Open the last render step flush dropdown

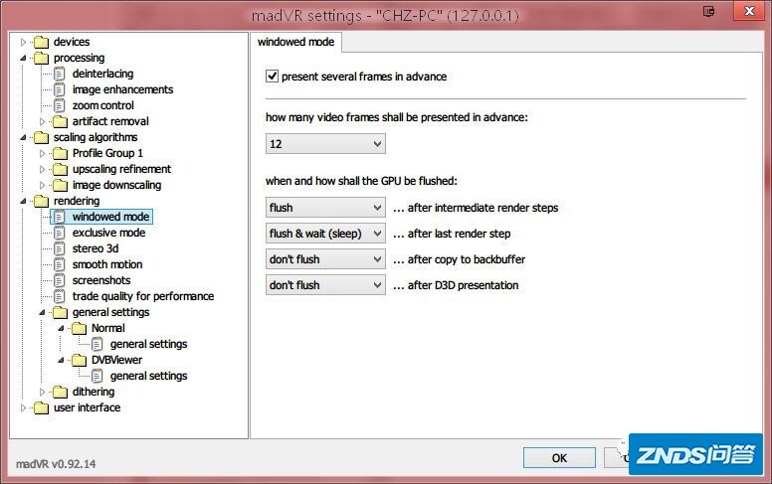click(x=325, y=234)
